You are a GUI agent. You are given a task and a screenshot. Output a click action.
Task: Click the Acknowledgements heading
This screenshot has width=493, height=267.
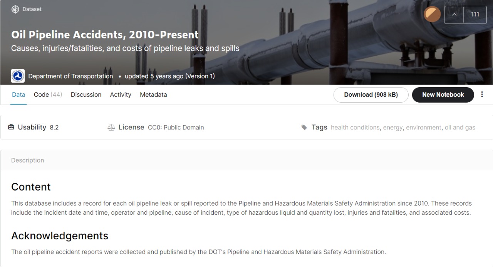(x=60, y=236)
